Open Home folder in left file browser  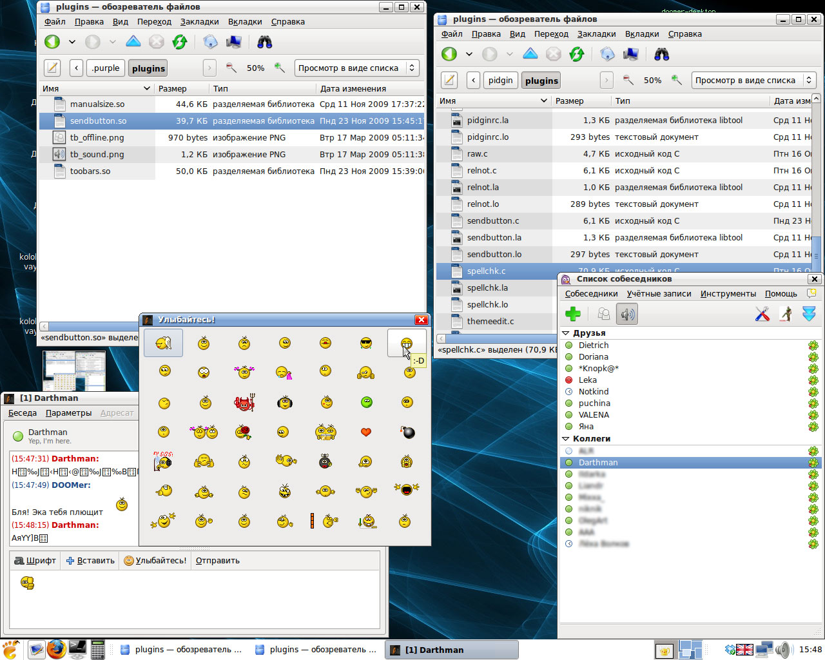[211, 42]
